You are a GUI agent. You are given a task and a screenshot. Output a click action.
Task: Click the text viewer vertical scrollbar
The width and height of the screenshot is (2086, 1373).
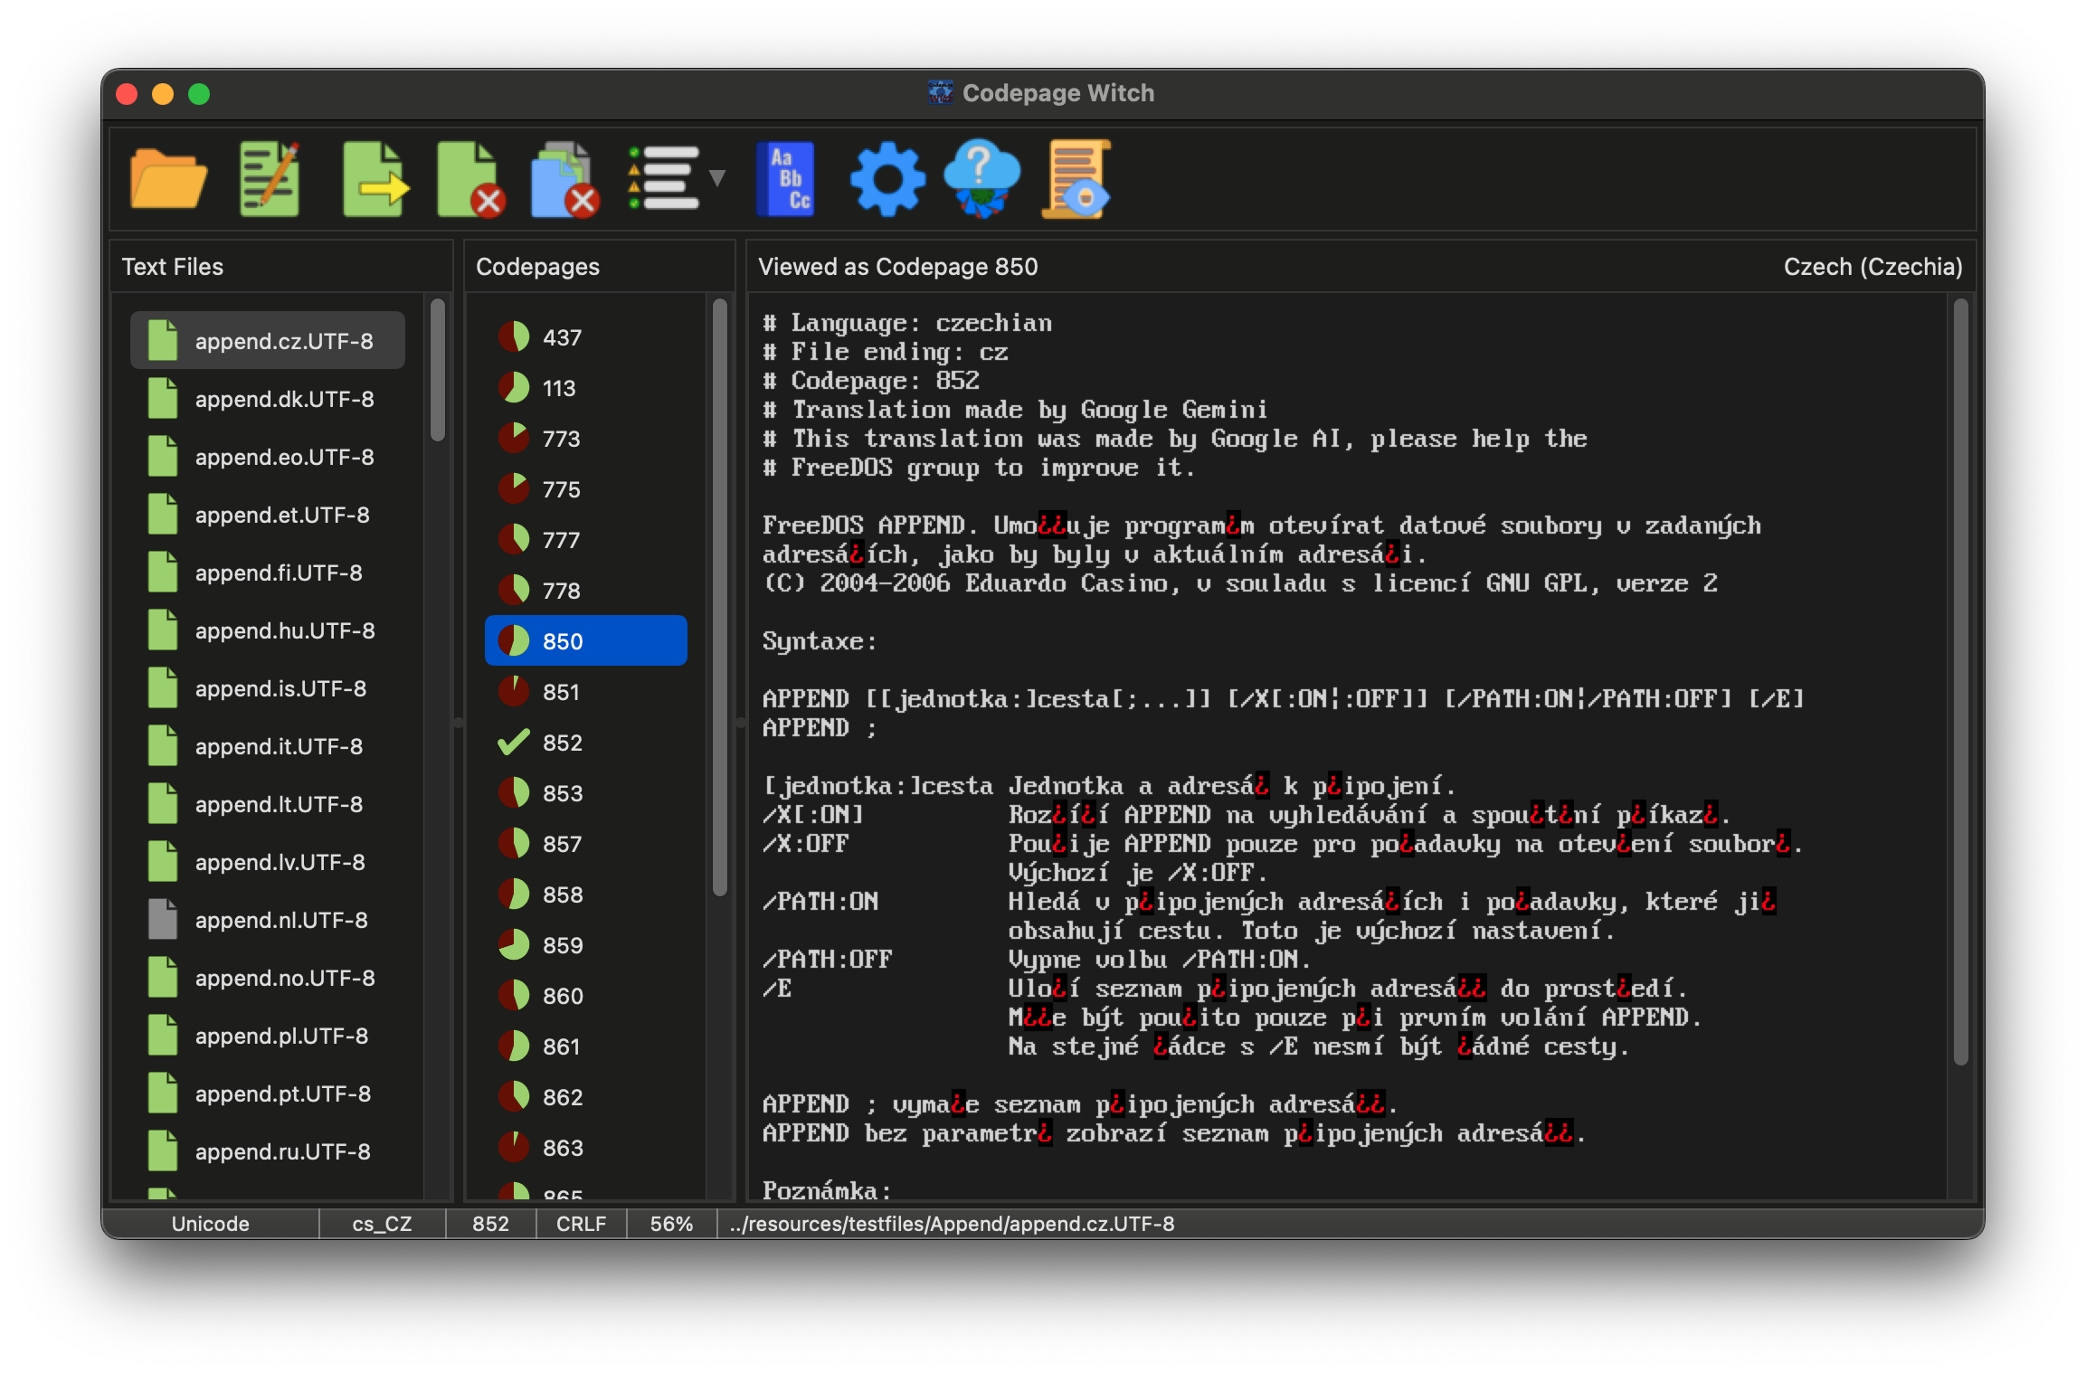coord(1960,678)
